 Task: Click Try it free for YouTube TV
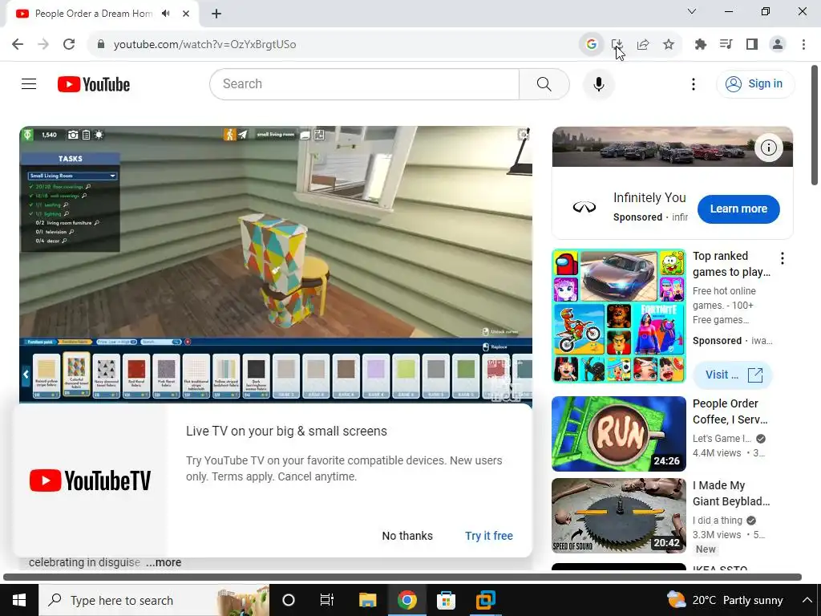(x=489, y=536)
